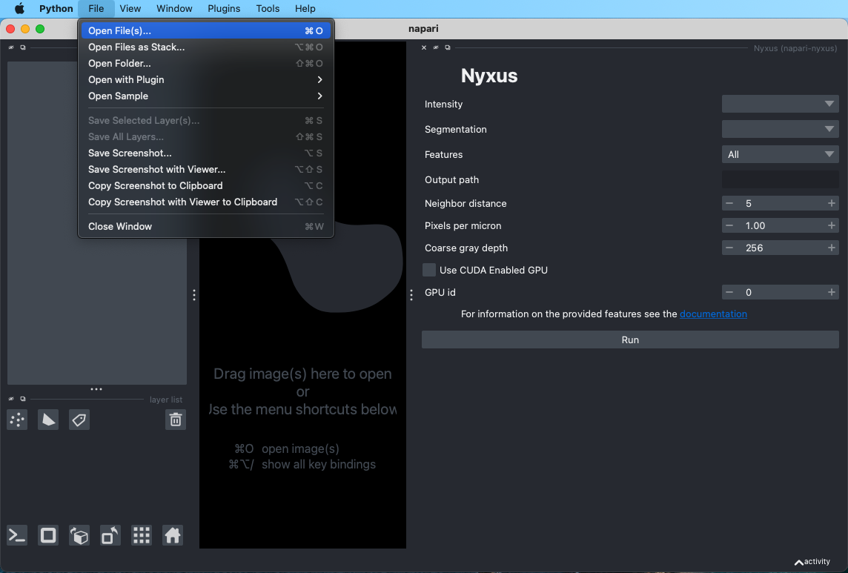The height and width of the screenshot is (573, 848).
Task: Enable Use CUDA Enabled GPU checkbox
Action: 429,270
